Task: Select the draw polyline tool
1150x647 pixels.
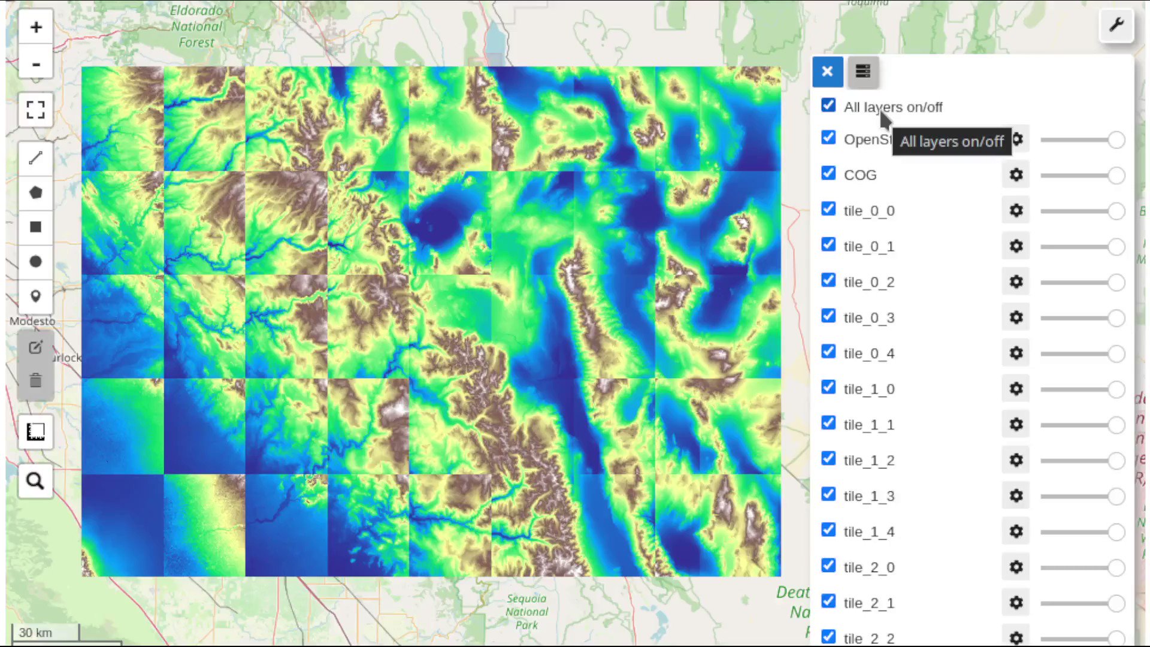Action: [35, 158]
